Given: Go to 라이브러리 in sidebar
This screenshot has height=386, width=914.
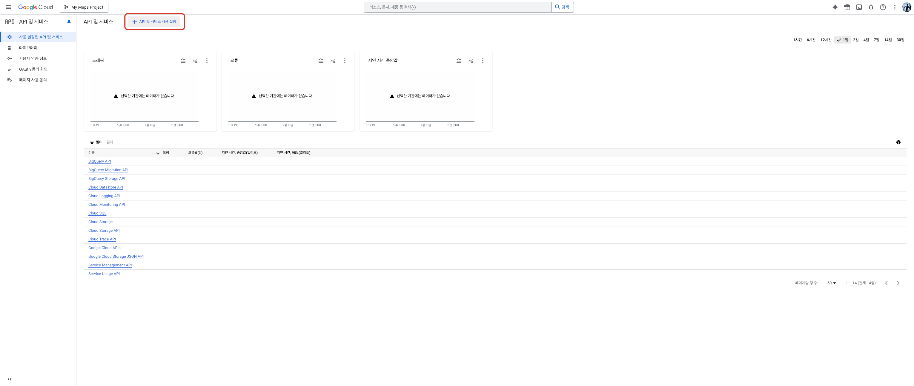Looking at the screenshot, I should click(28, 47).
